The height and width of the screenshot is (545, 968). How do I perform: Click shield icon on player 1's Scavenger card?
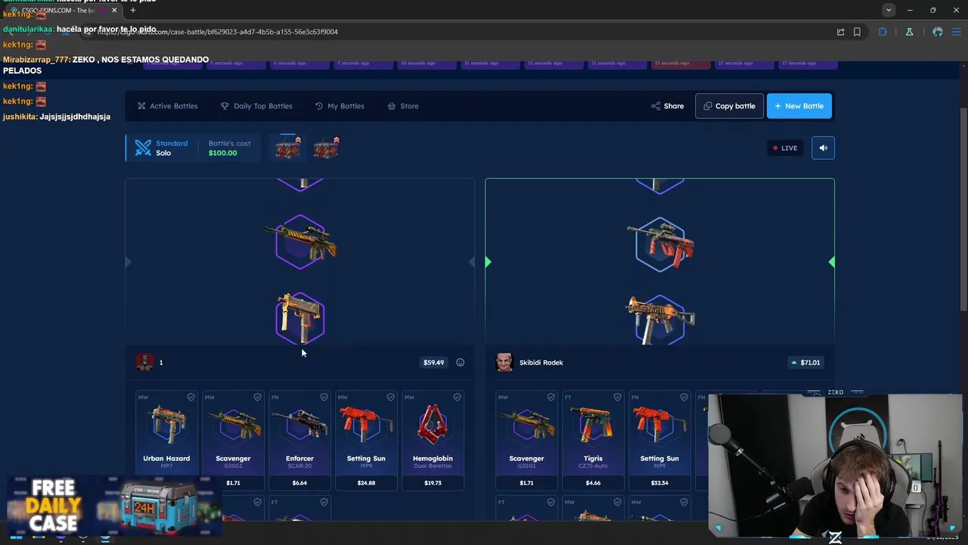257,397
